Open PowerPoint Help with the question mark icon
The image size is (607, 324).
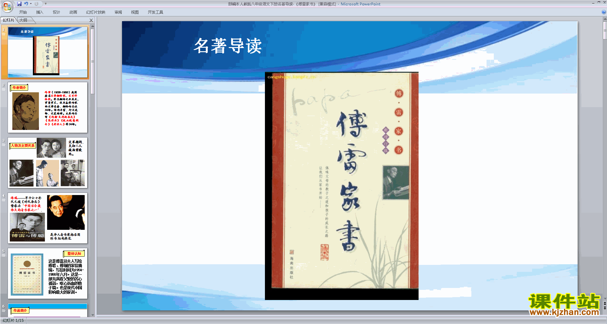(604, 12)
